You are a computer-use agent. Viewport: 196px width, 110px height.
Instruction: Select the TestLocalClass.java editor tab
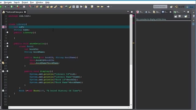[14, 12]
